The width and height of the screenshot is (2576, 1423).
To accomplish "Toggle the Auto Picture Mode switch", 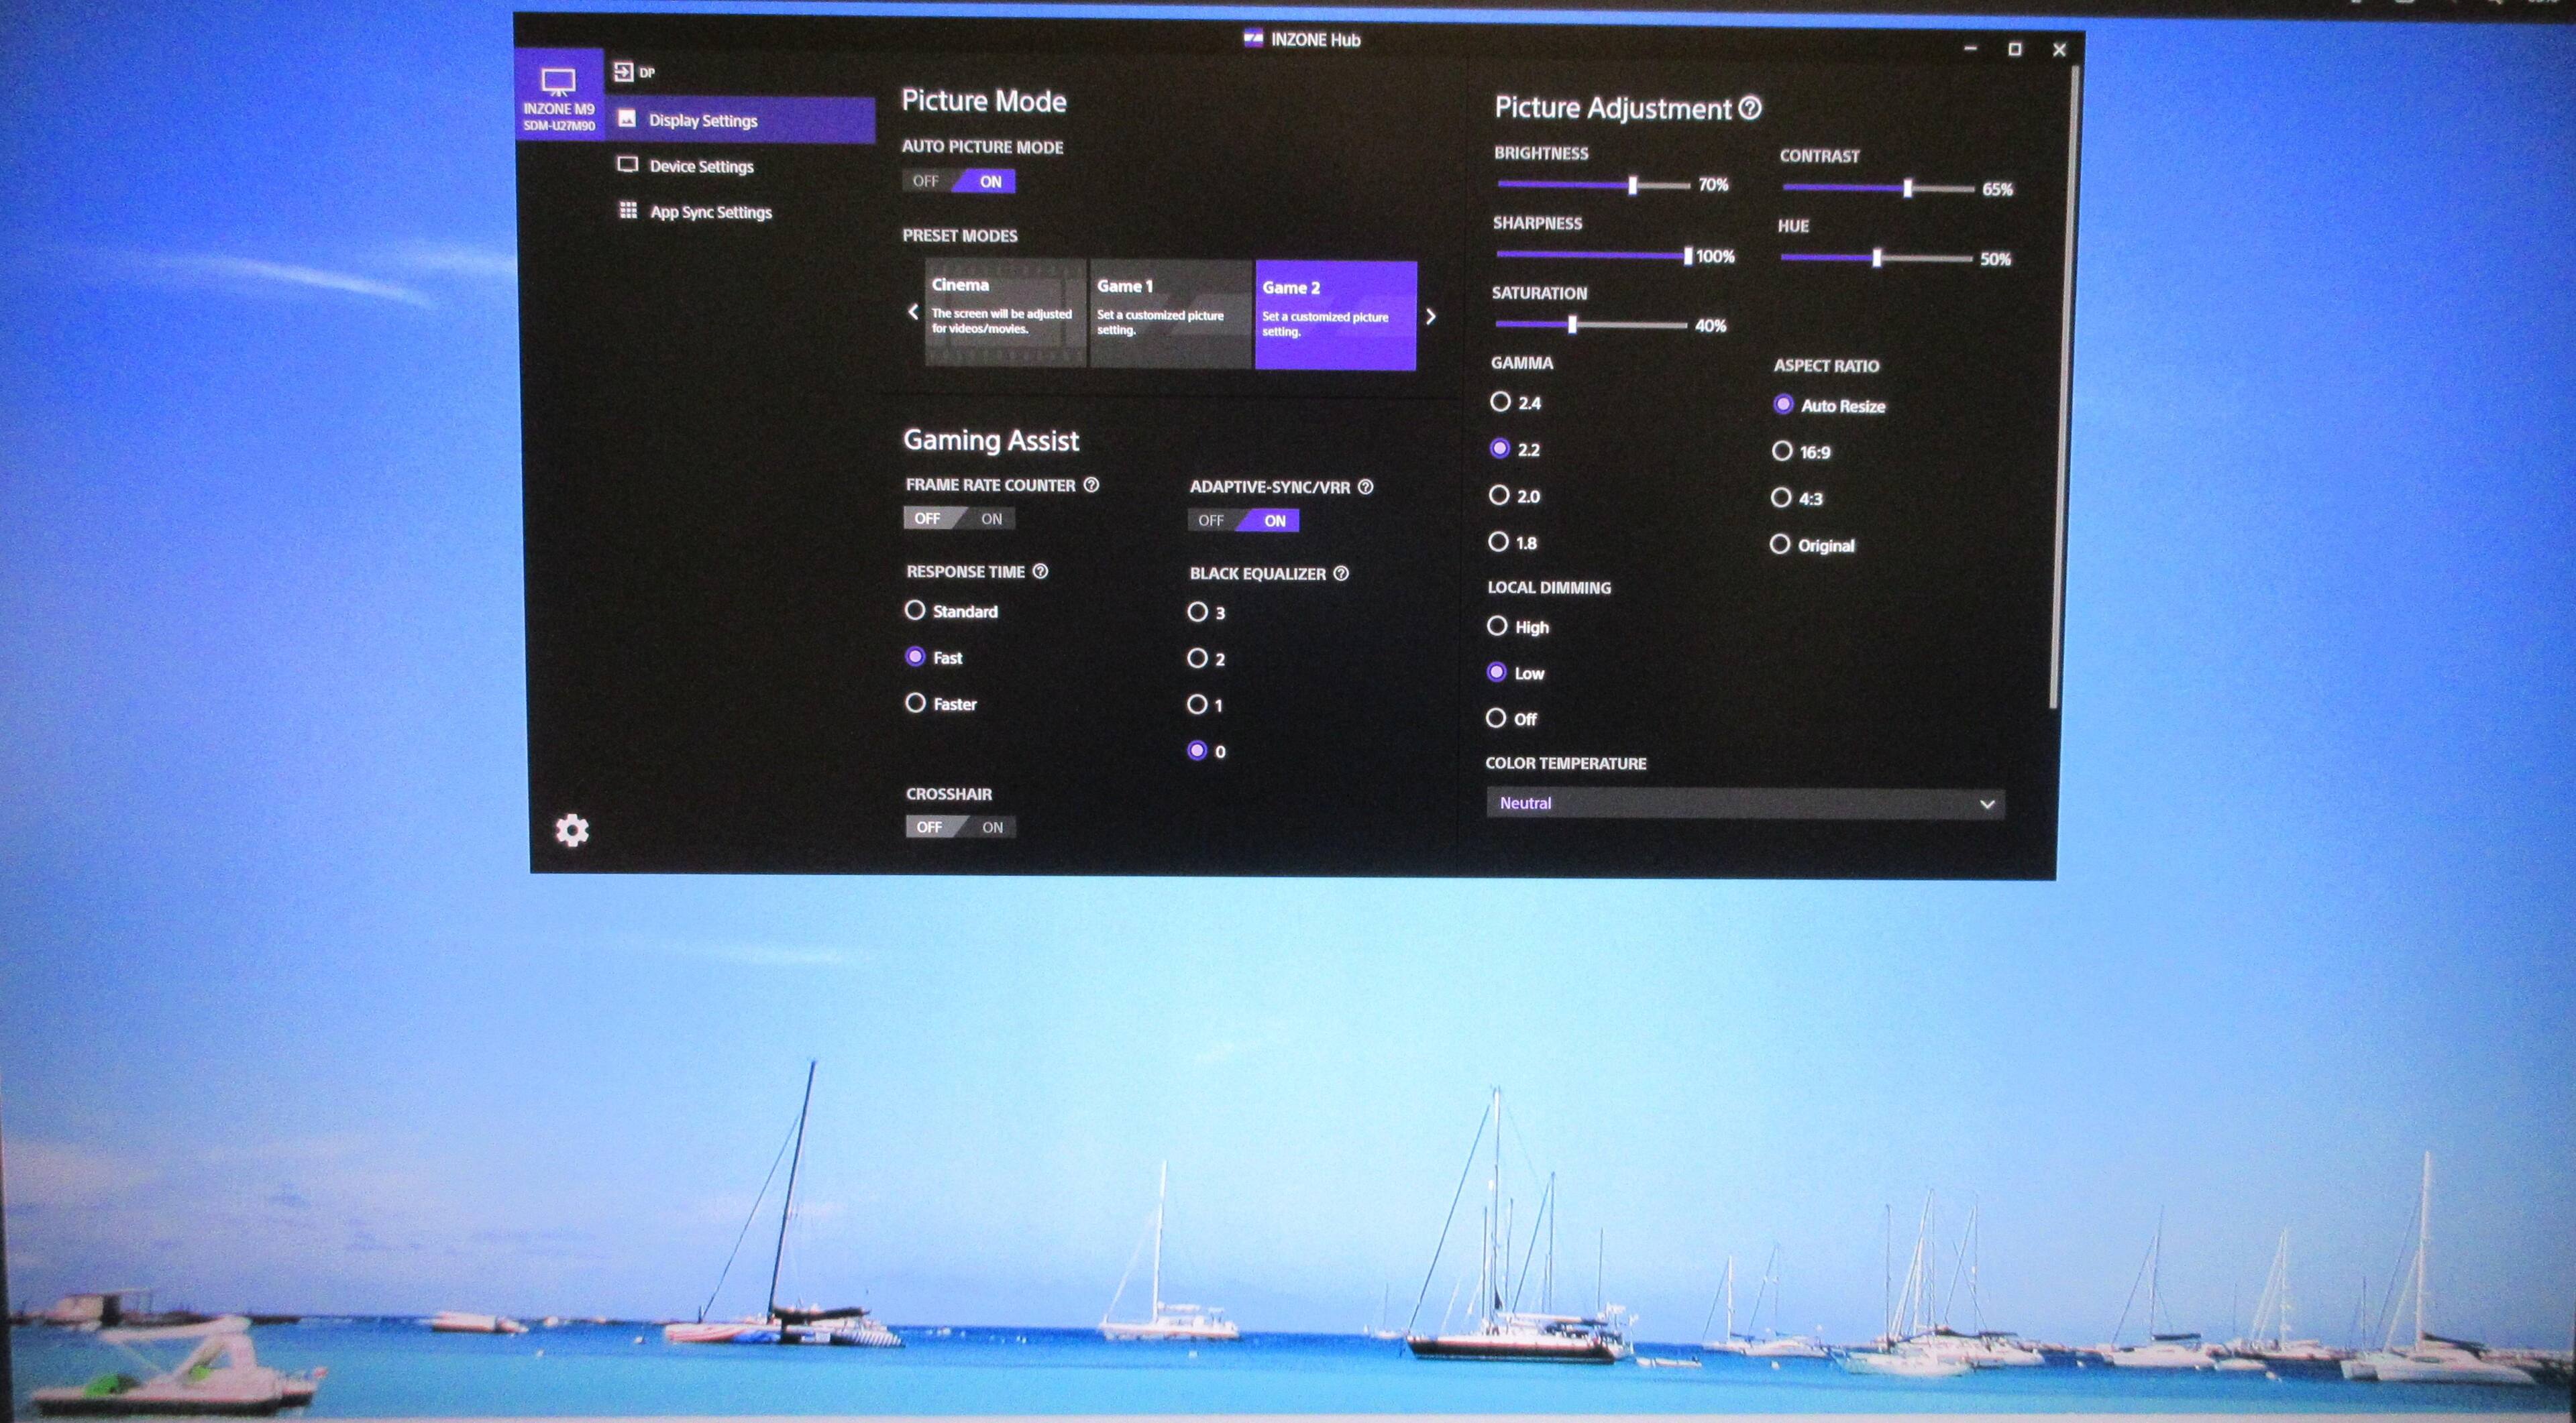I will tap(958, 181).
